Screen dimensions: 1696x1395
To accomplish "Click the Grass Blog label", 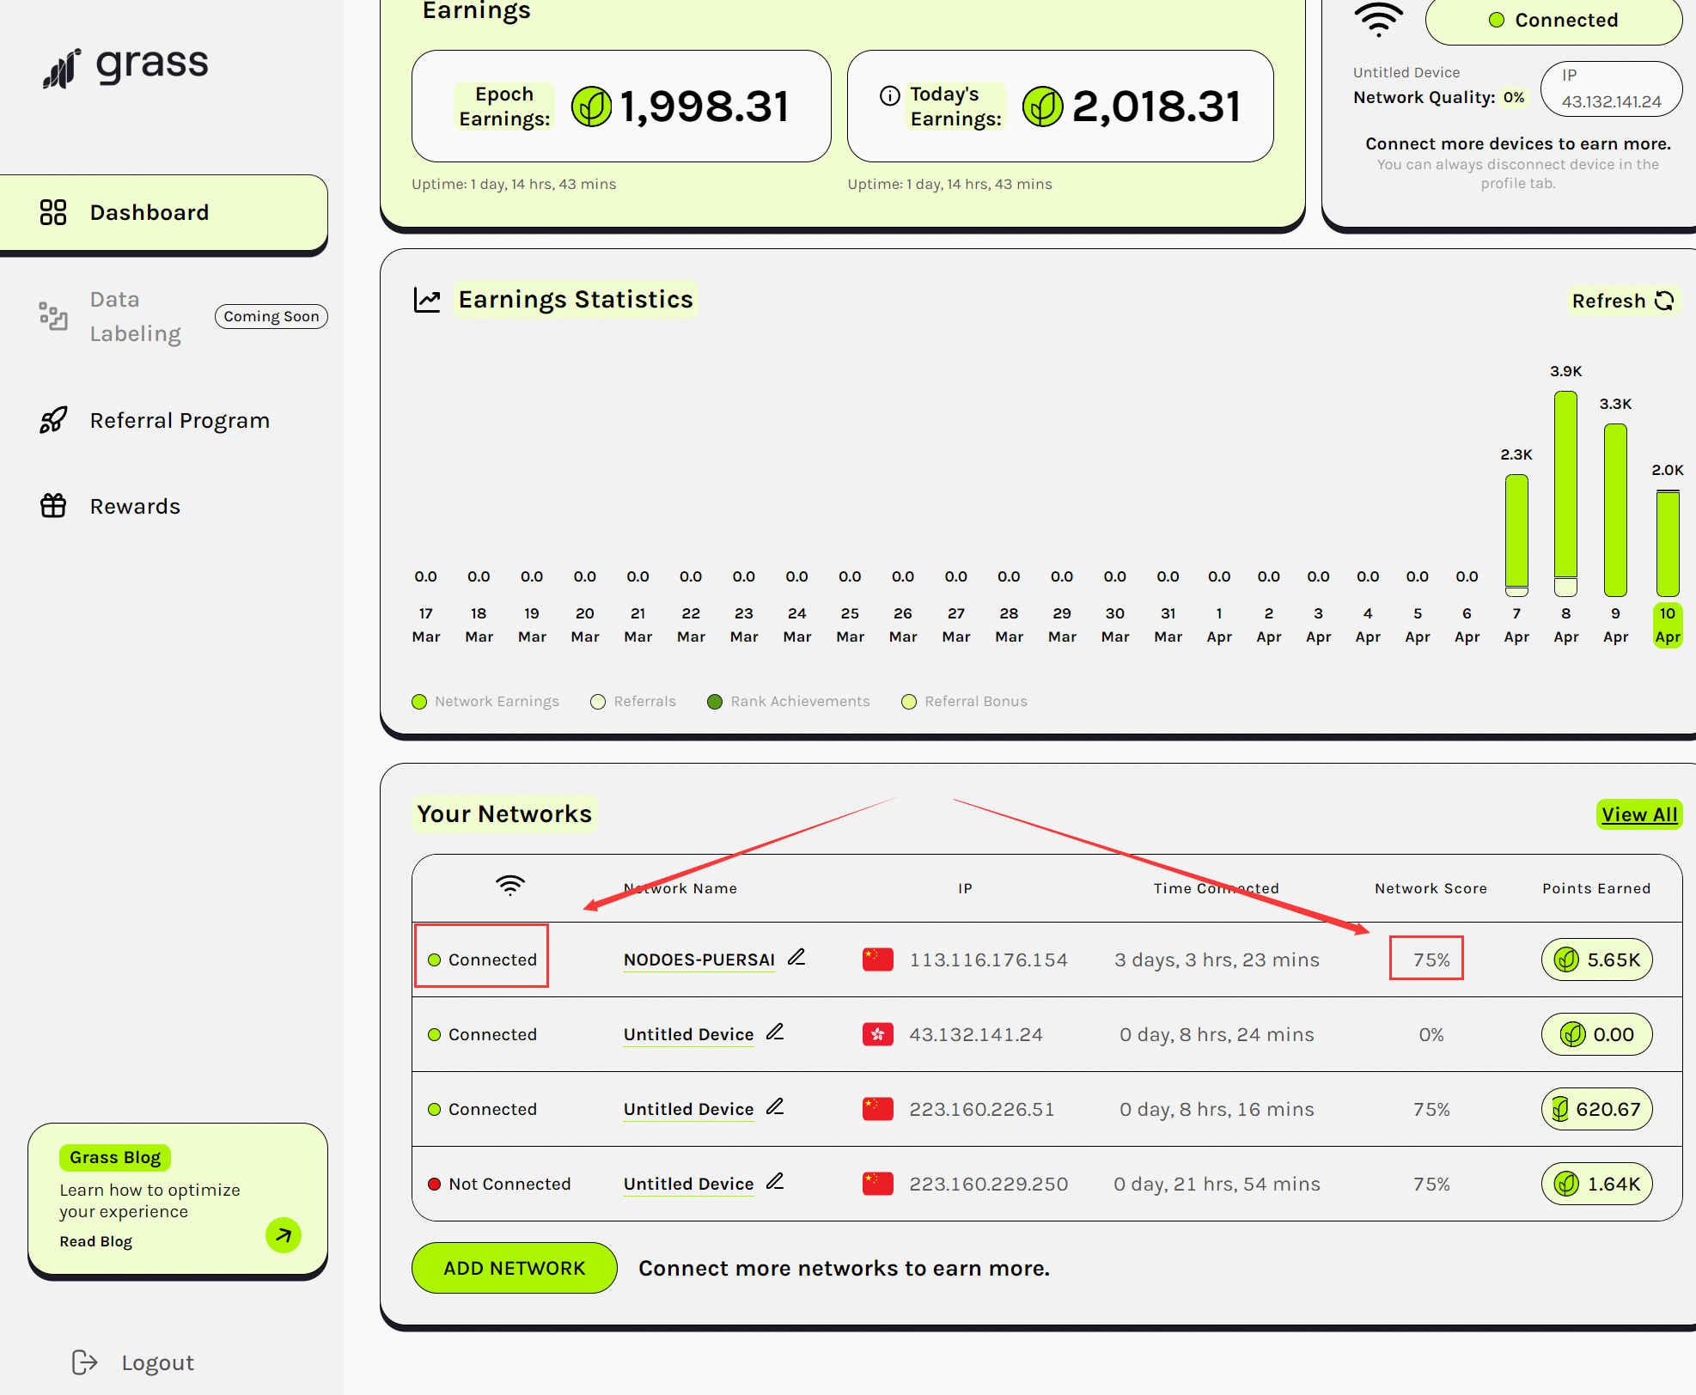I will pyautogui.click(x=115, y=1157).
